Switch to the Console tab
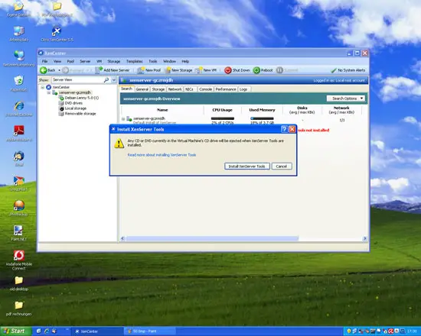Screen dimensions: 421x336 pos(205,89)
